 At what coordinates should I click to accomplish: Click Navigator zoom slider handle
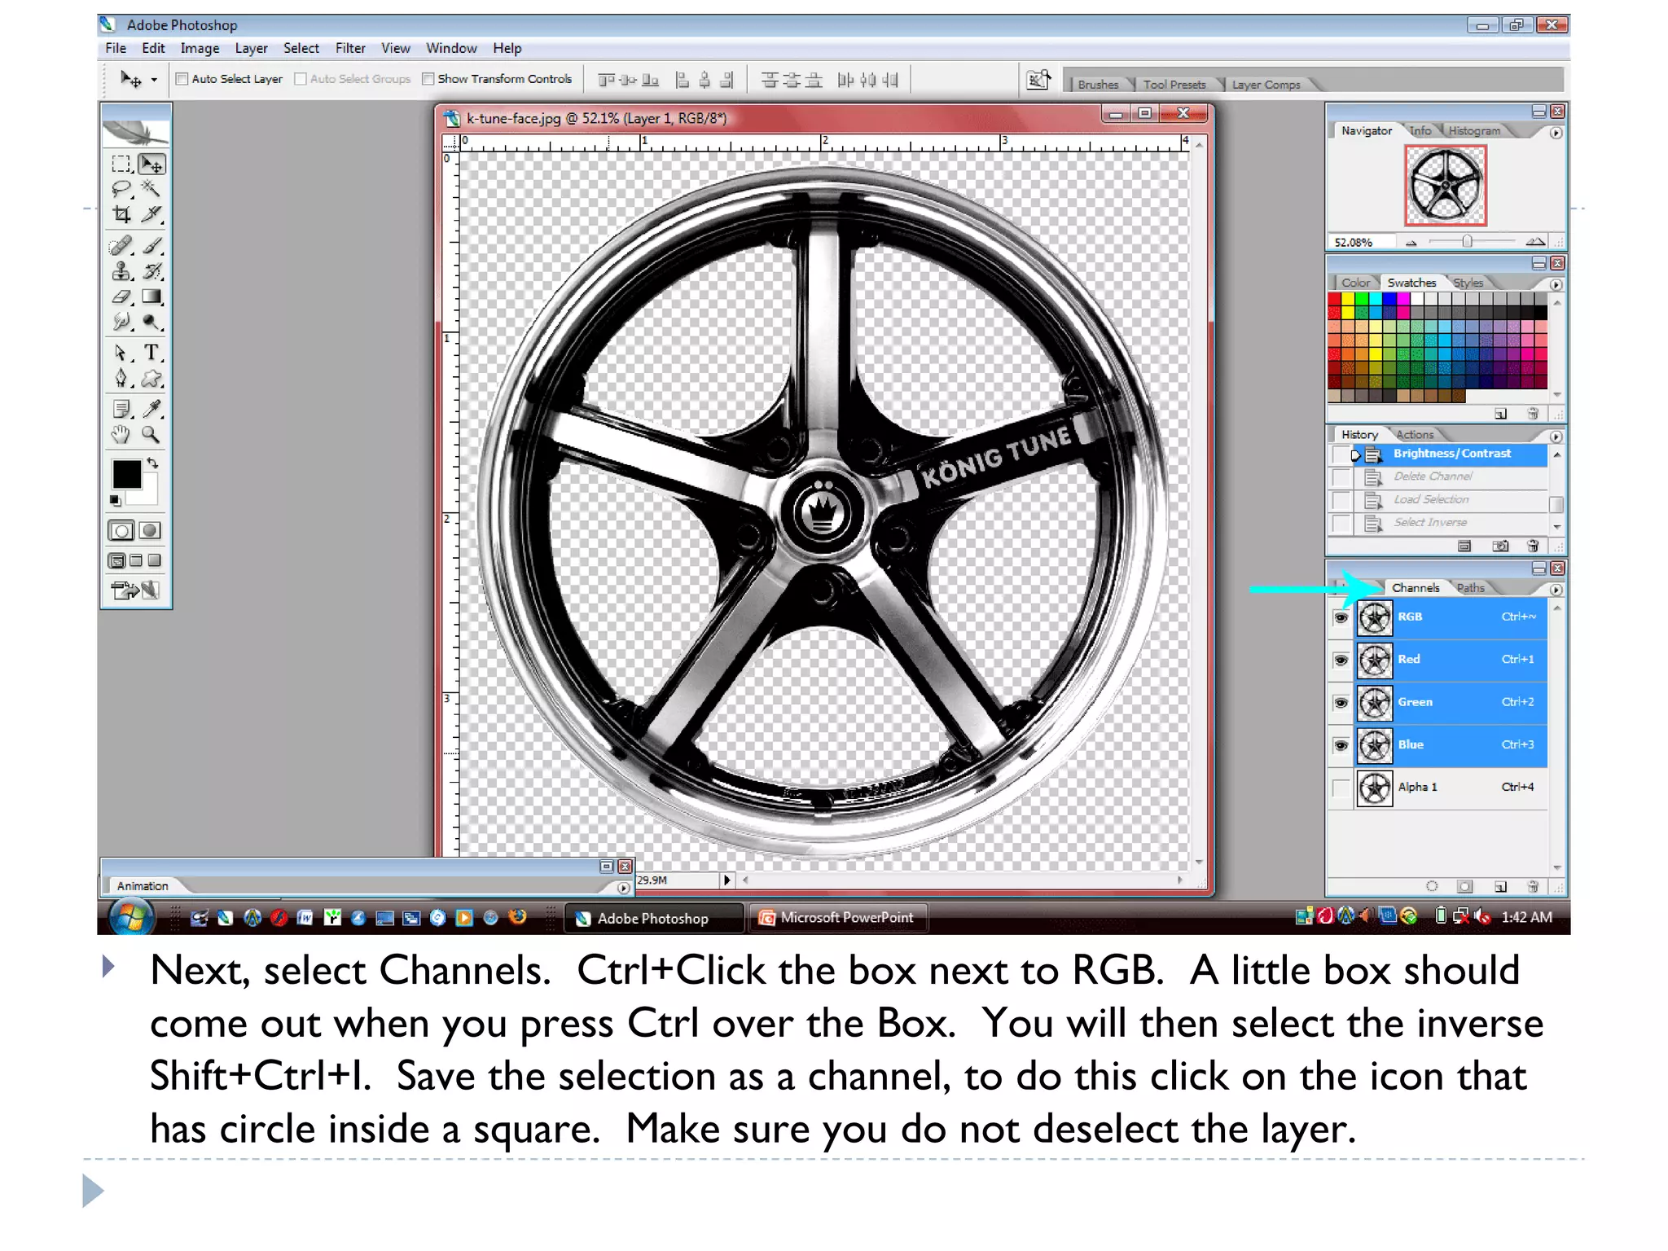[1466, 242]
